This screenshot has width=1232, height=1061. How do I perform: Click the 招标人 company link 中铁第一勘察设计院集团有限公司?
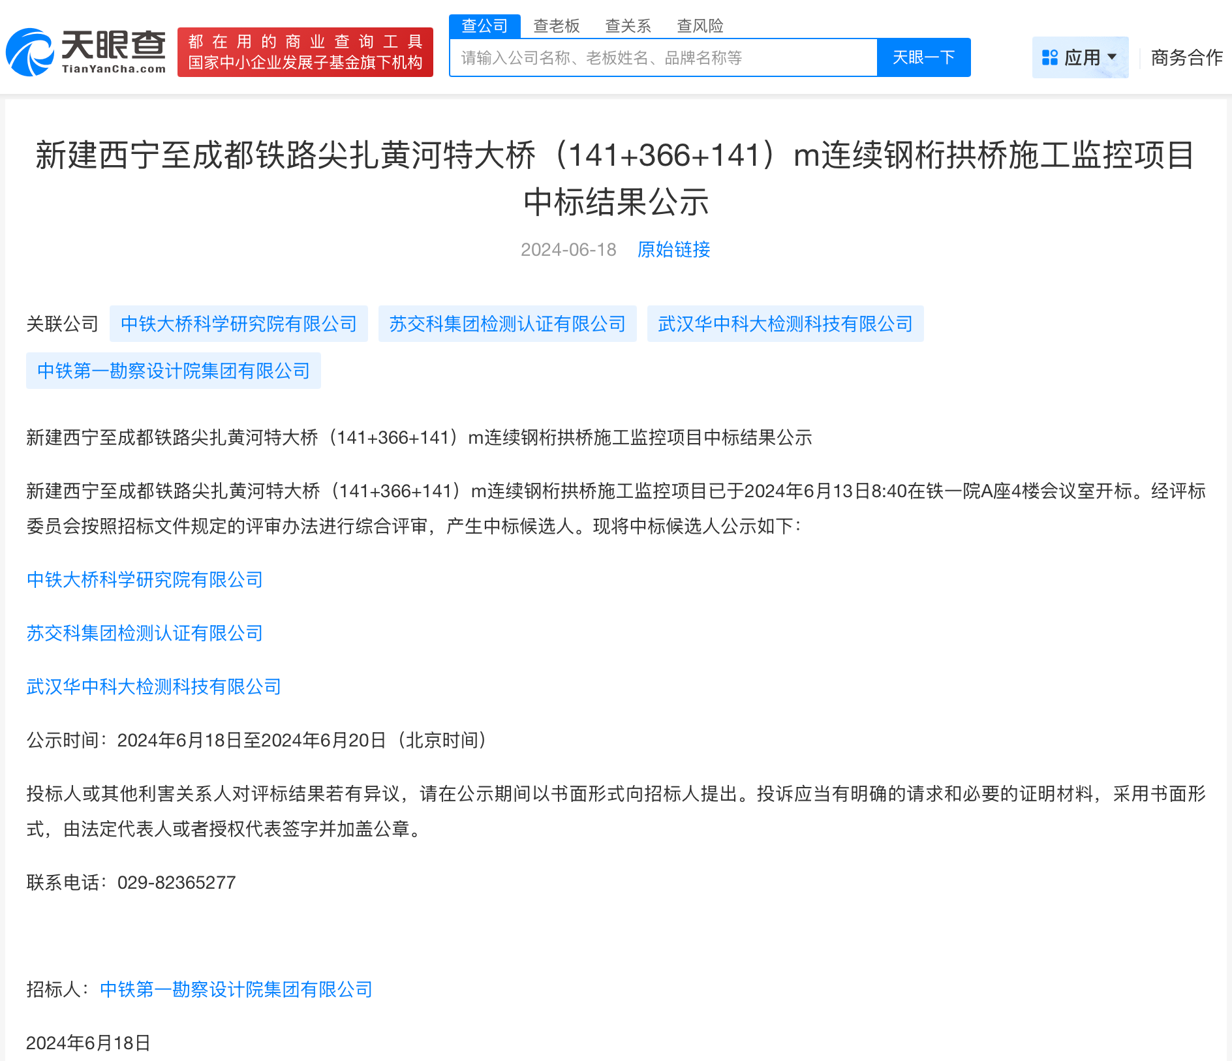[x=236, y=989]
